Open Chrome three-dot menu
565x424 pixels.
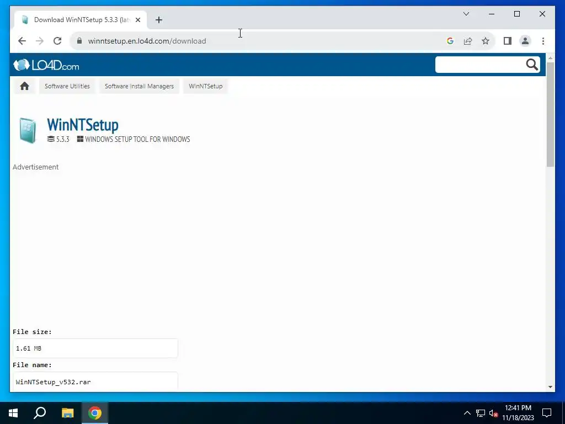point(543,41)
